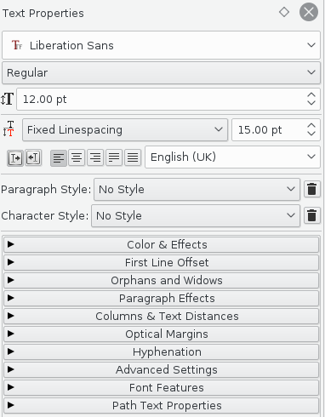This screenshot has height=417, width=325.
Task: Expand the Orphans and Widows section
Action: (x=161, y=280)
